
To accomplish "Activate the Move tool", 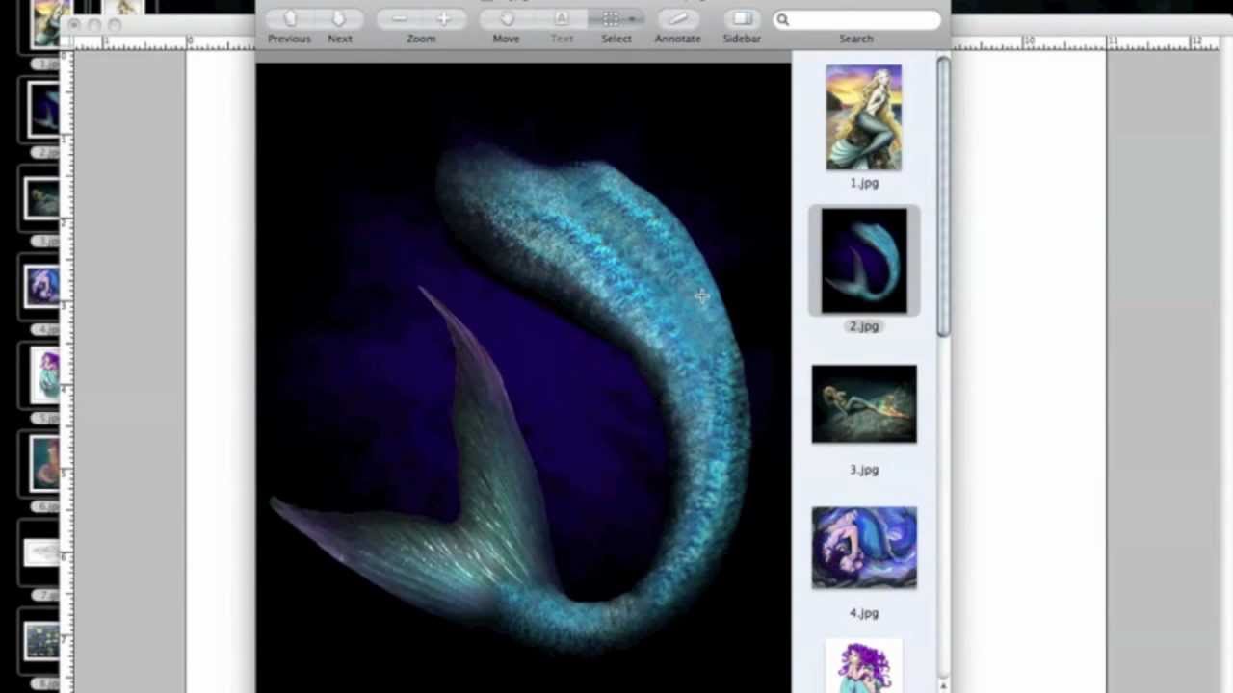I will pos(506,18).
